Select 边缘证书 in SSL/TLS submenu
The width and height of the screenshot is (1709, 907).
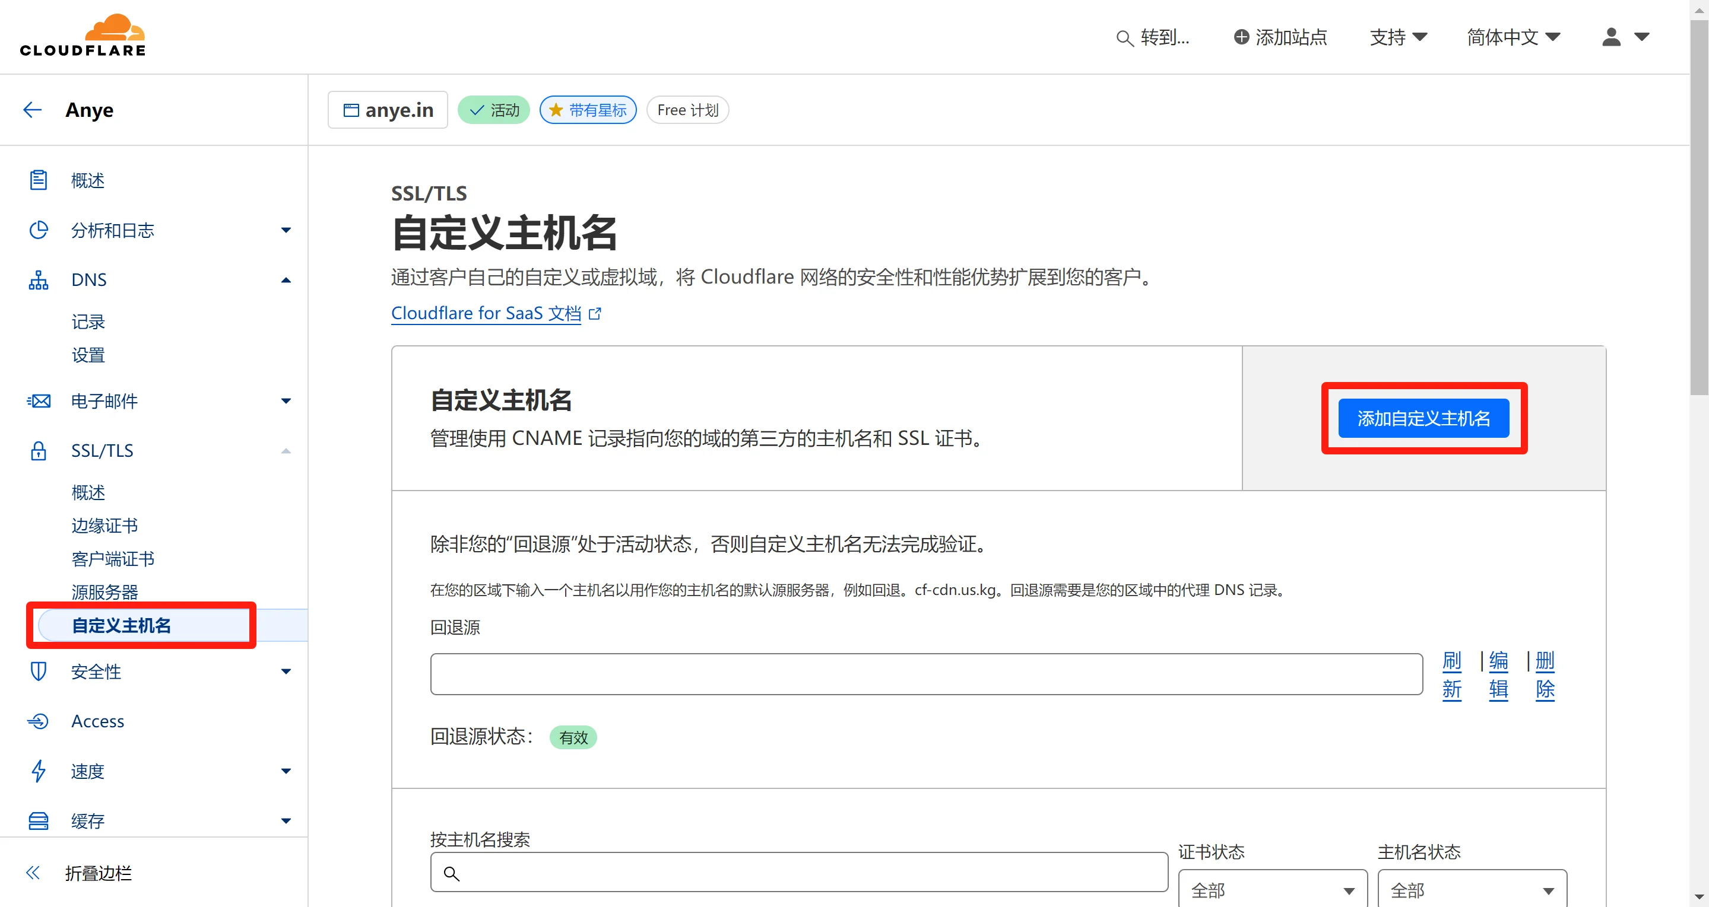[104, 526]
